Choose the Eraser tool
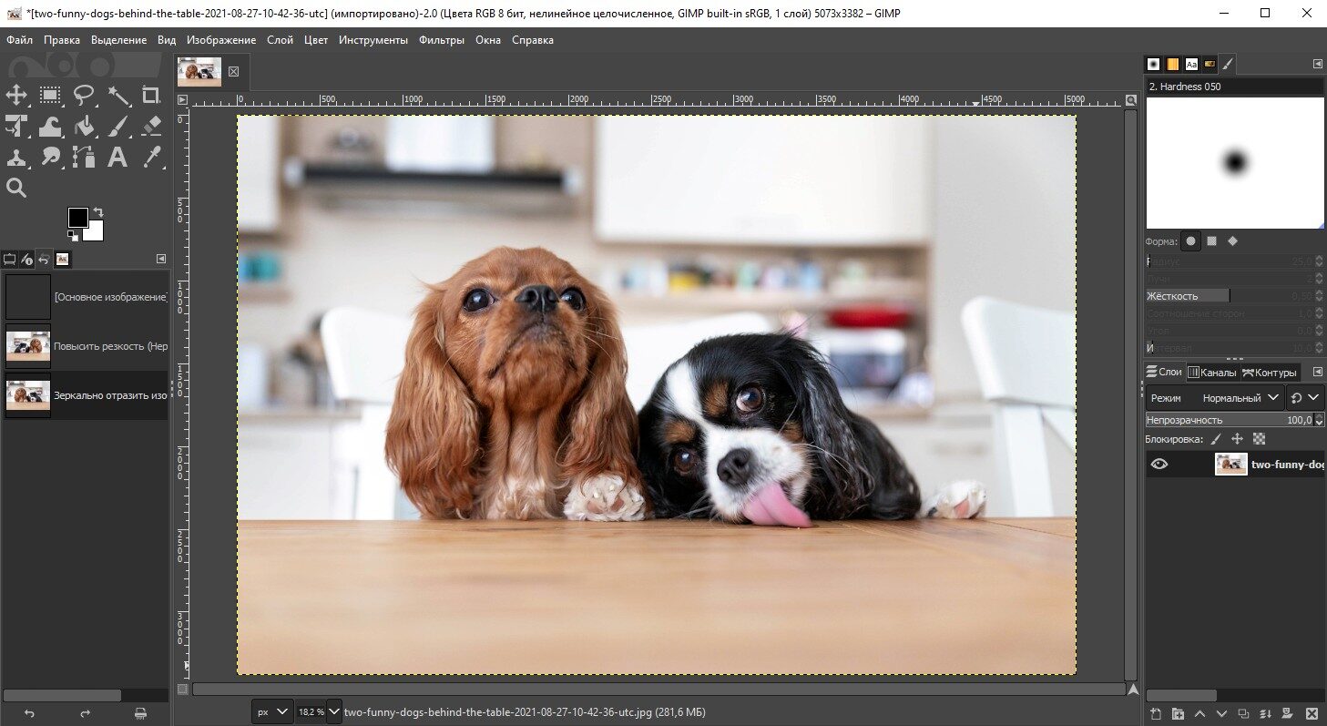Image resolution: width=1327 pixels, height=726 pixels. tap(151, 126)
